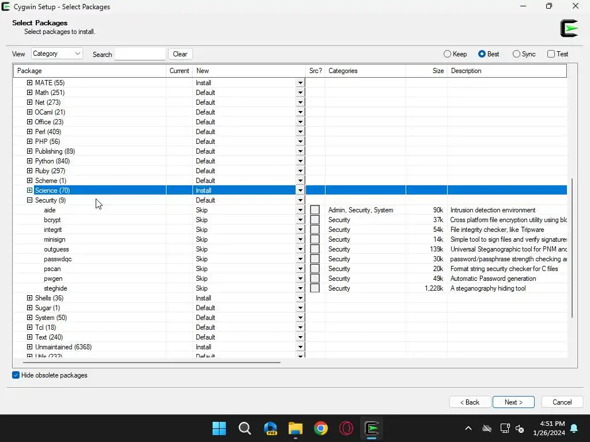Image resolution: width=590 pixels, height=442 pixels.
Task: Expand the Ruby (297) category
Action: point(30,170)
